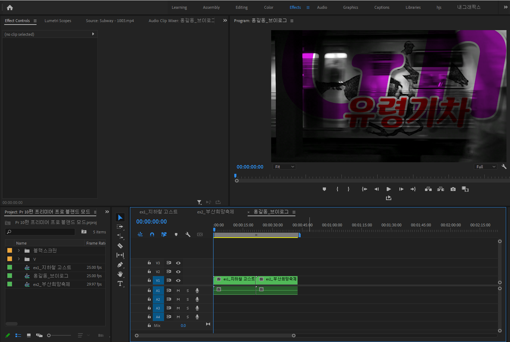This screenshot has height=342, width=510.
Task: Click the Extract button
Action: 440,189
